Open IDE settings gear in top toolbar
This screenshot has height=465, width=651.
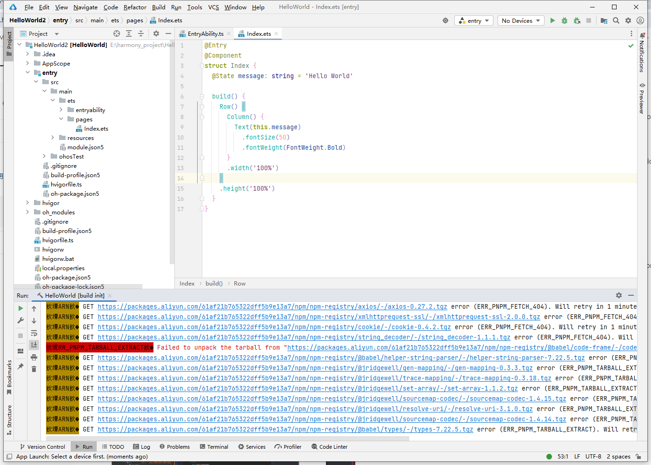(x=628, y=20)
